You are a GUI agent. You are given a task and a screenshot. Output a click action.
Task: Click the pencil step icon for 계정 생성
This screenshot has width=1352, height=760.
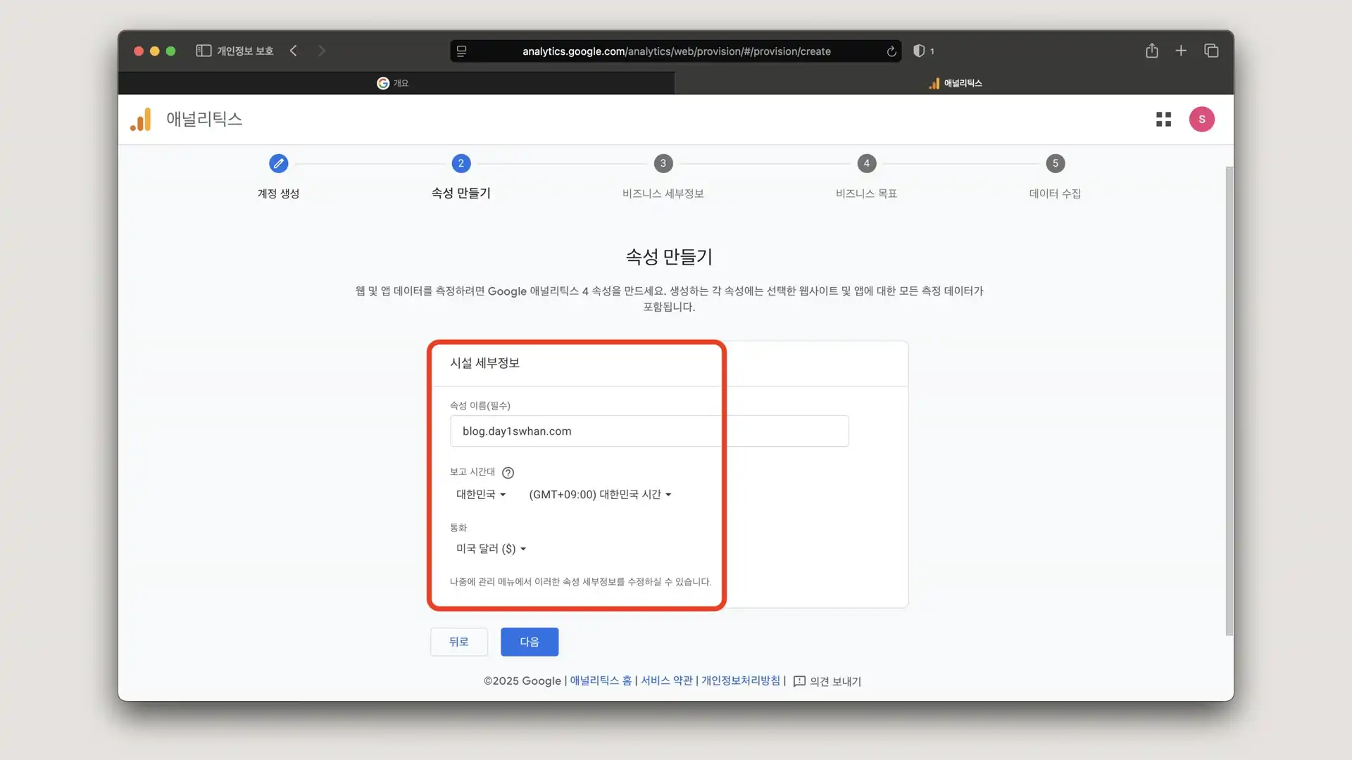[x=278, y=163]
